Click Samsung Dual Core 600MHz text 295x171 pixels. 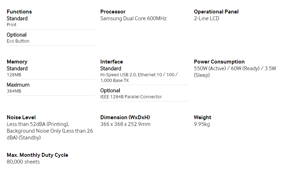pos(133,18)
